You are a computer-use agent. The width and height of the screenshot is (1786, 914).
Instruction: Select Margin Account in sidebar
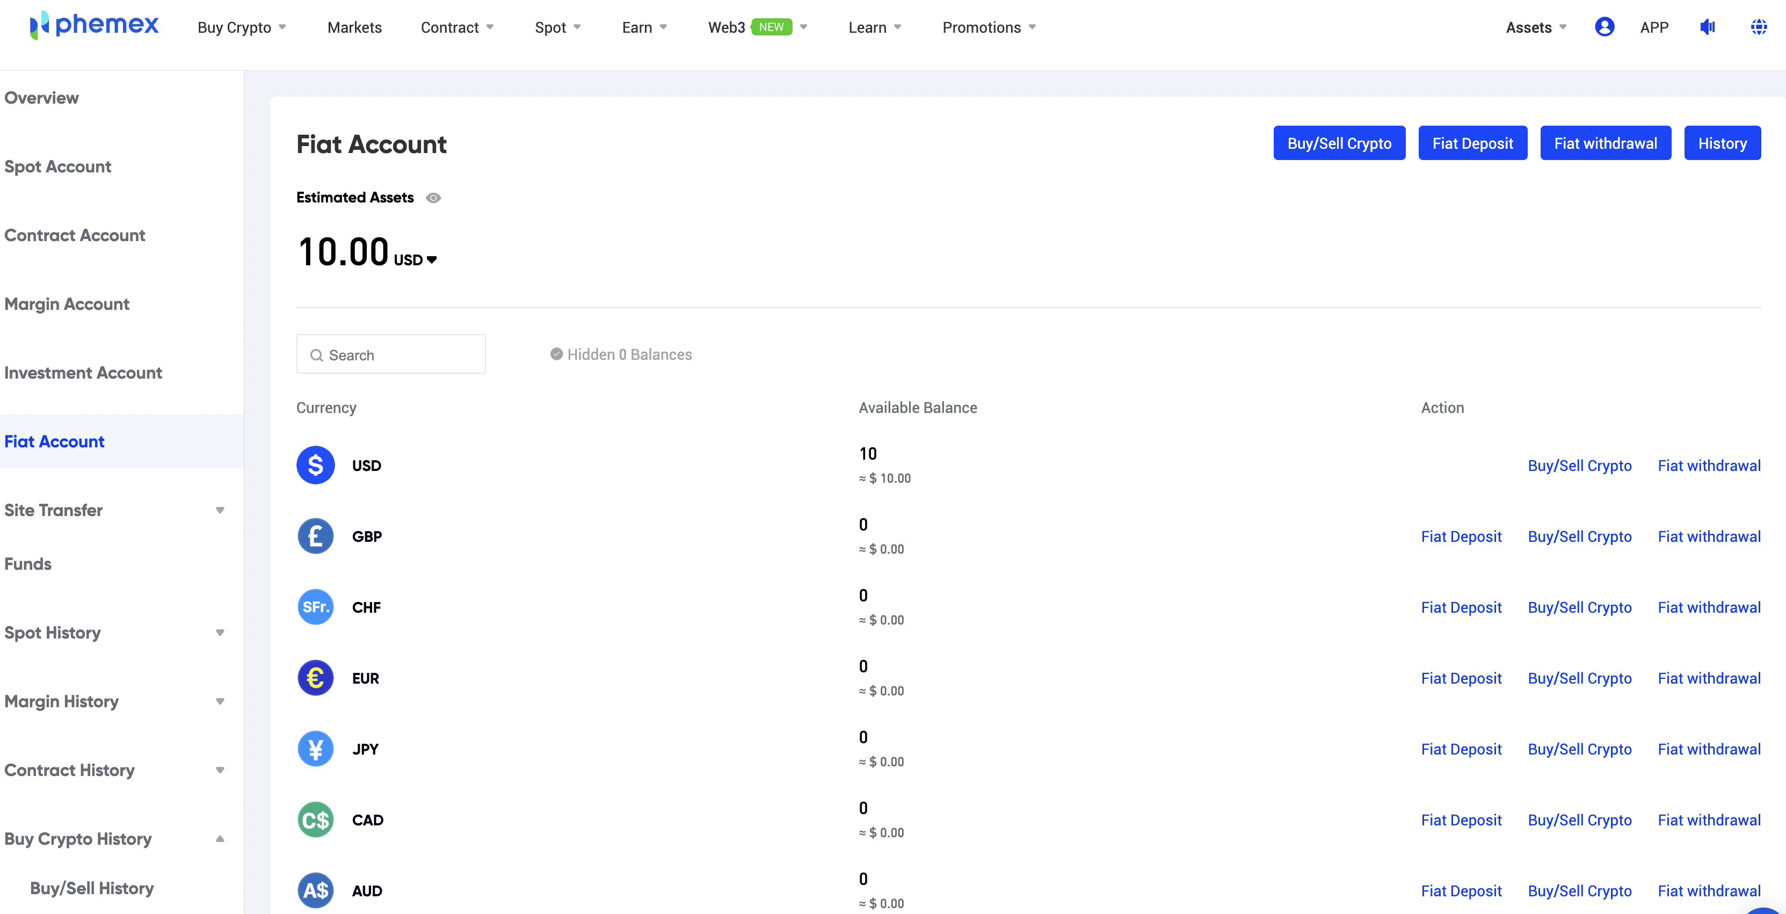(67, 304)
